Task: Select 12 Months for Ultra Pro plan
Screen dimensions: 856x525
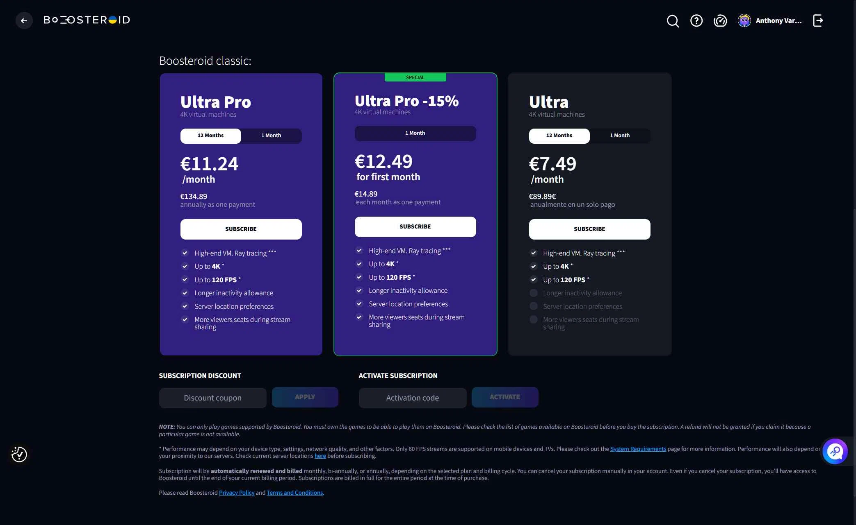Action: tap(210, 136)
